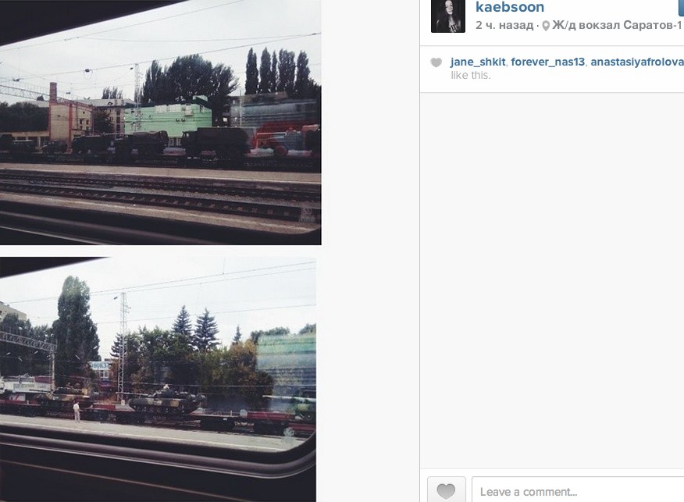684x502 pixels.
Task: Click the blue station sign in the bottom photo
Action: (x=99, y=365)
